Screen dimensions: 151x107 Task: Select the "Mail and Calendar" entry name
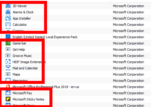[x=25, y=68]
